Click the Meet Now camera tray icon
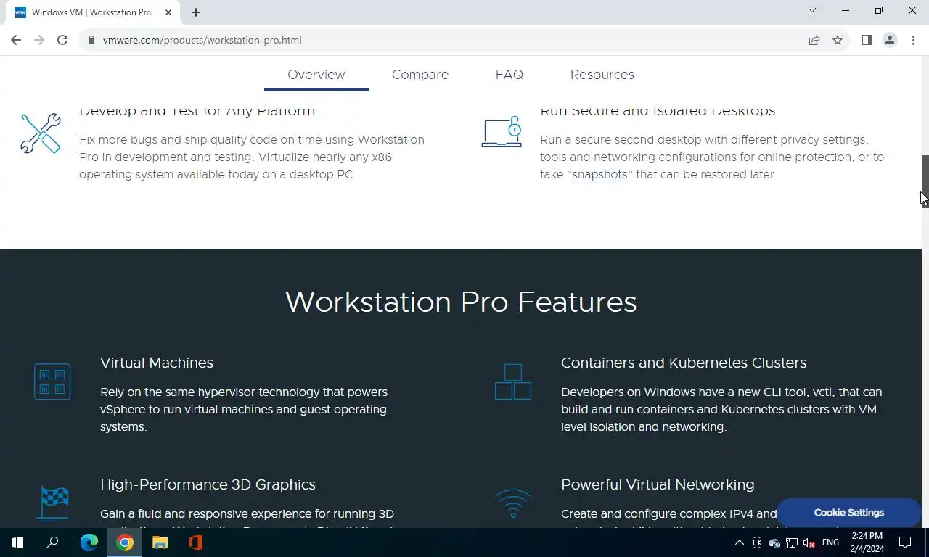The width and height of the screenshot is (929, 557). pos(757,542)
